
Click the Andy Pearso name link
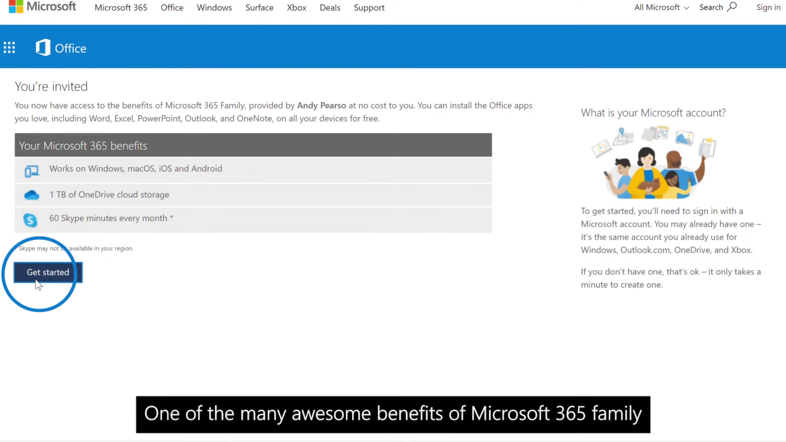tap(321, 105)
